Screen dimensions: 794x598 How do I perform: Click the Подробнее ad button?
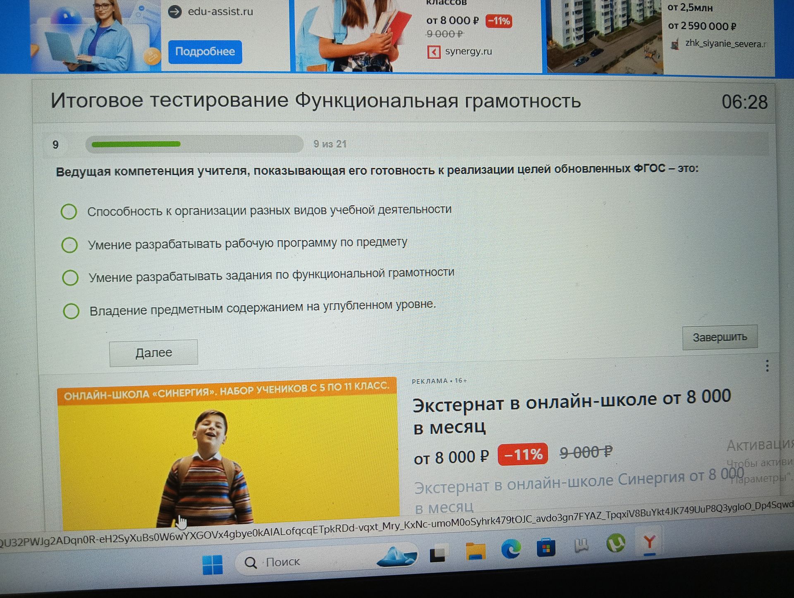[205, 52]
